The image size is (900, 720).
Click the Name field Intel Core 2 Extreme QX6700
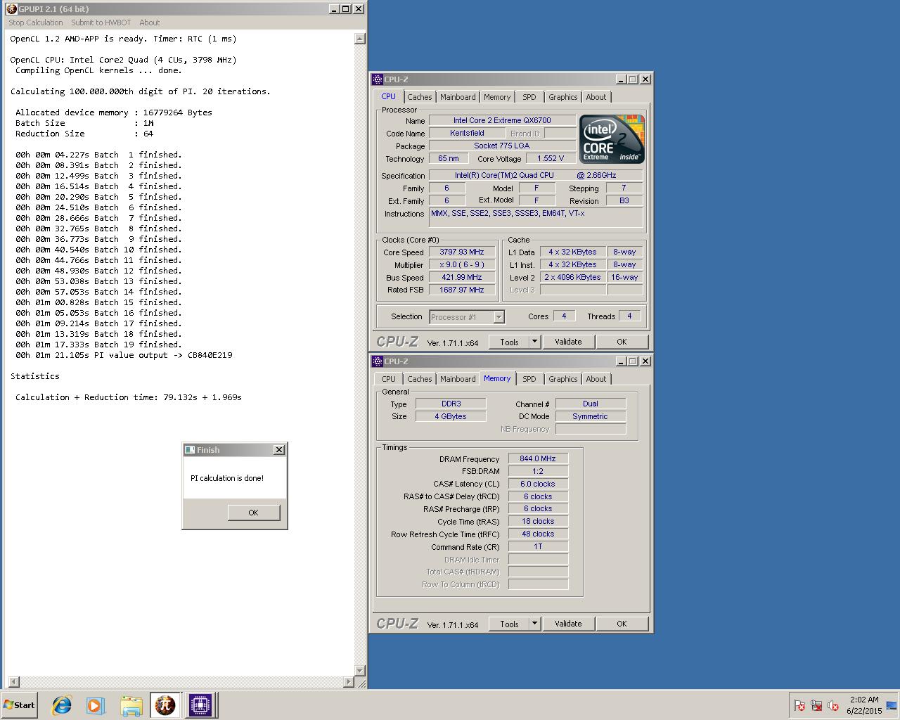pyautogui.click(x=502, y=120)
